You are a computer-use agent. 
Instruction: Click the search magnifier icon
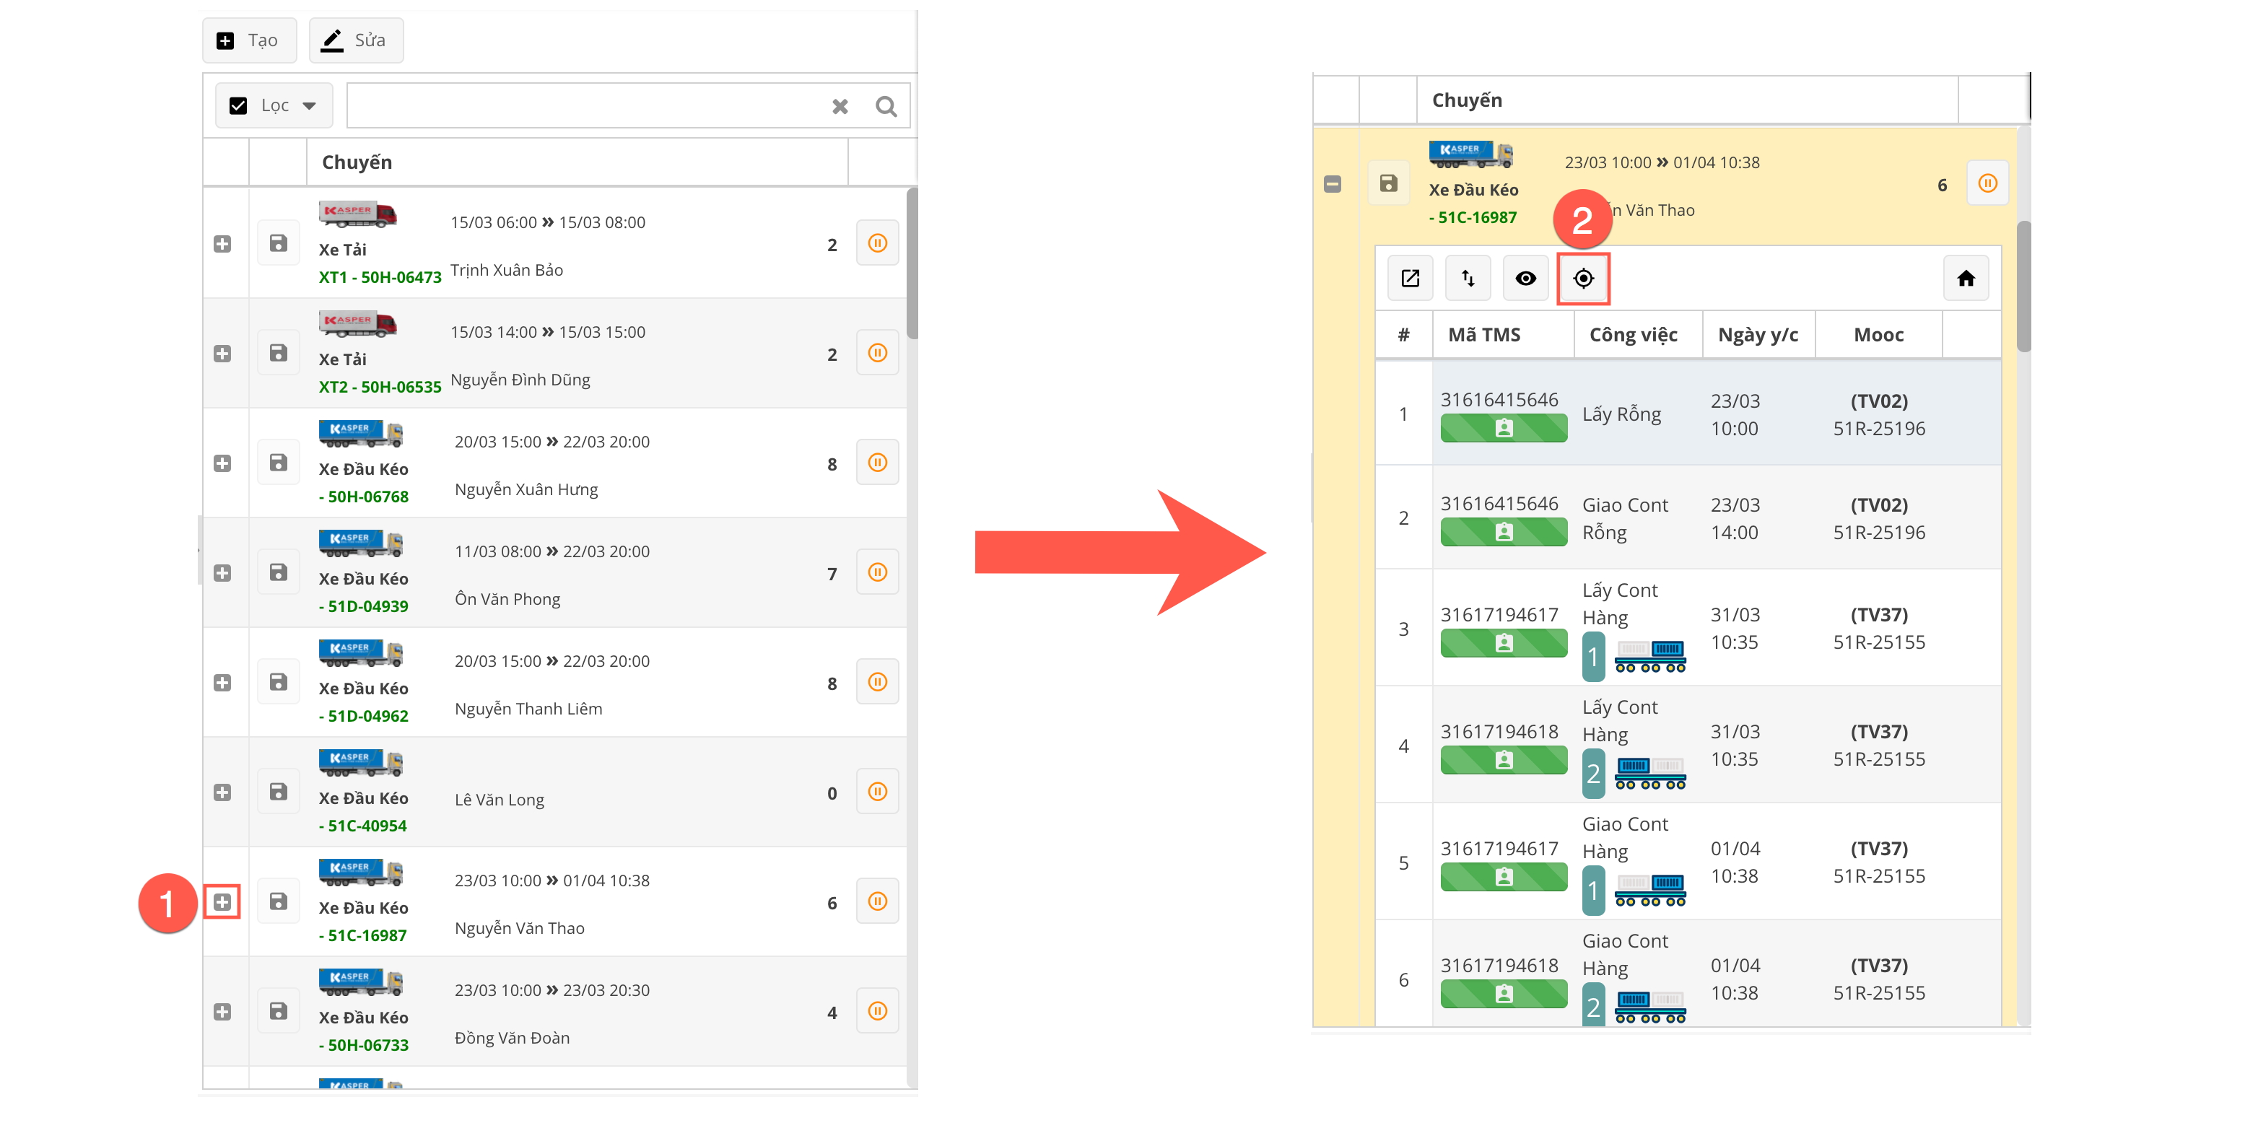(x=886, y=106)
